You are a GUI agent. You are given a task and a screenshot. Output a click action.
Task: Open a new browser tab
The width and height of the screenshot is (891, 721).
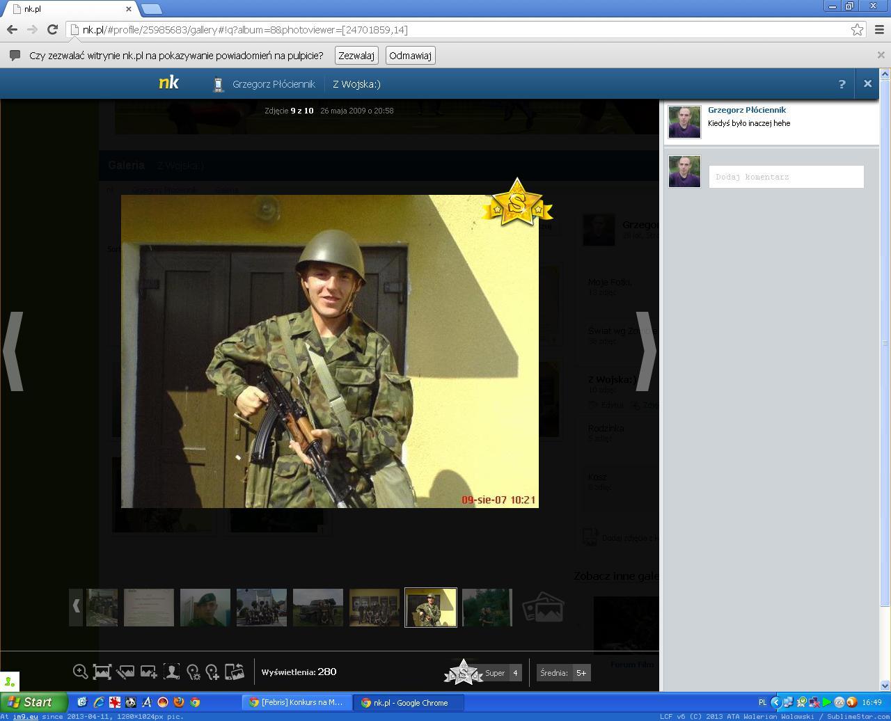click(x=152, y=9)
